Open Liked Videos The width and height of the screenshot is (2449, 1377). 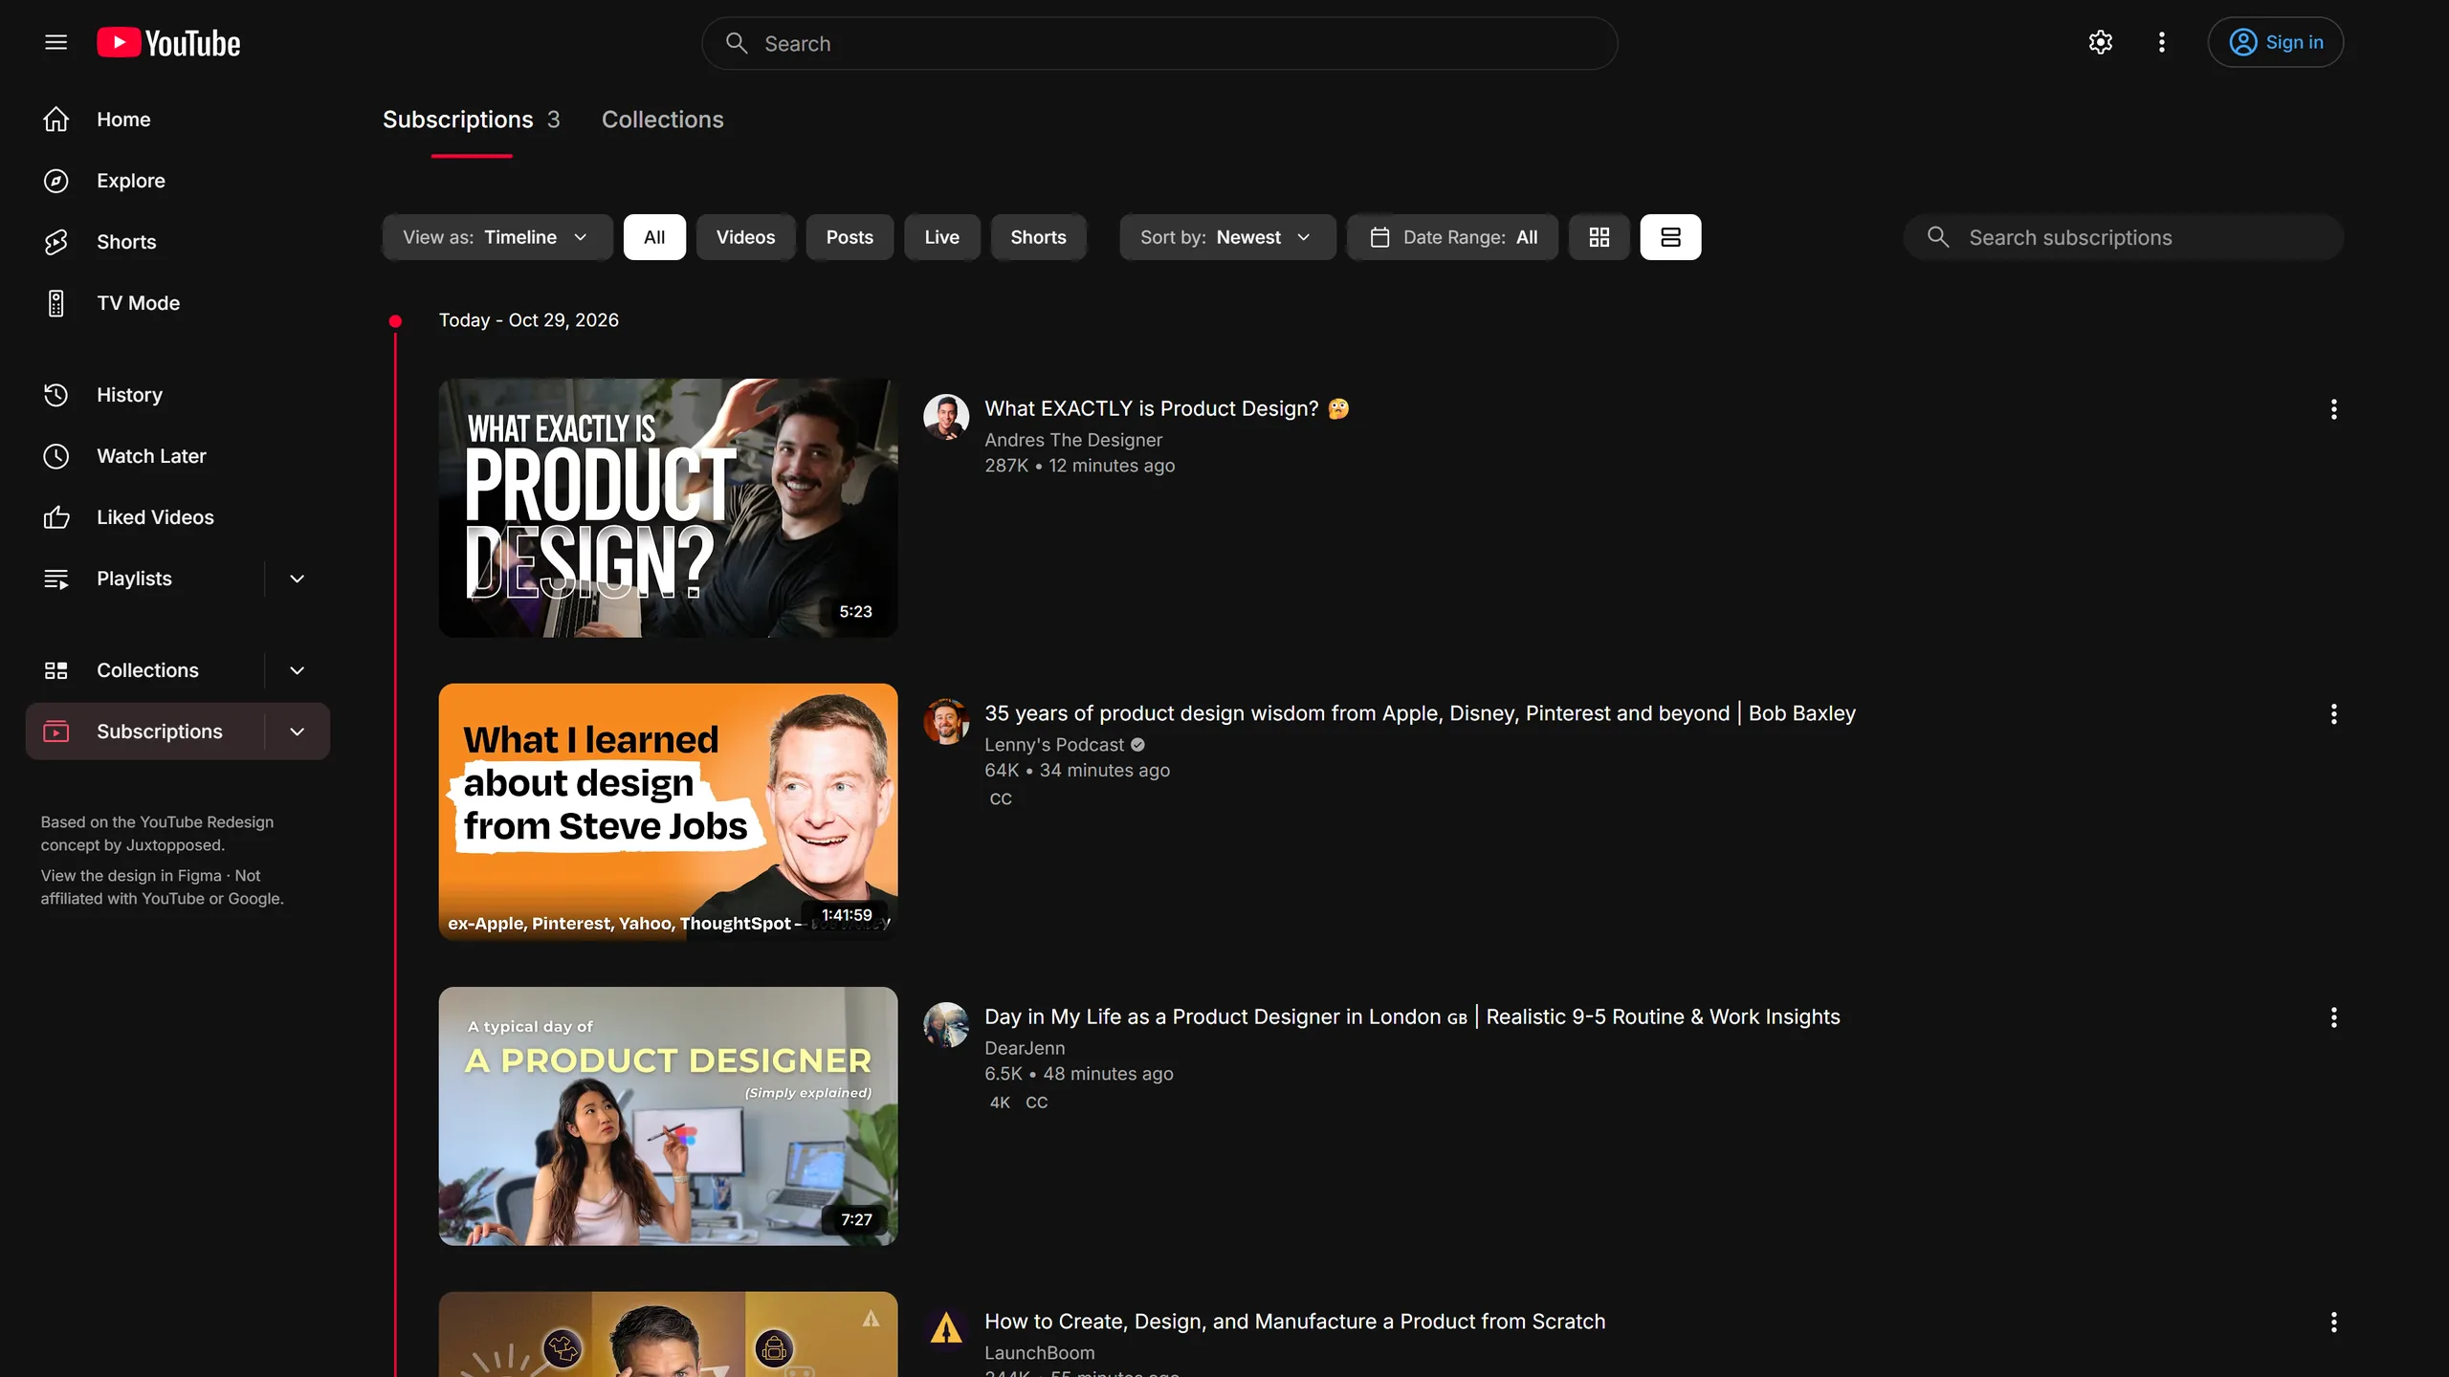click(x=178, y=517)
